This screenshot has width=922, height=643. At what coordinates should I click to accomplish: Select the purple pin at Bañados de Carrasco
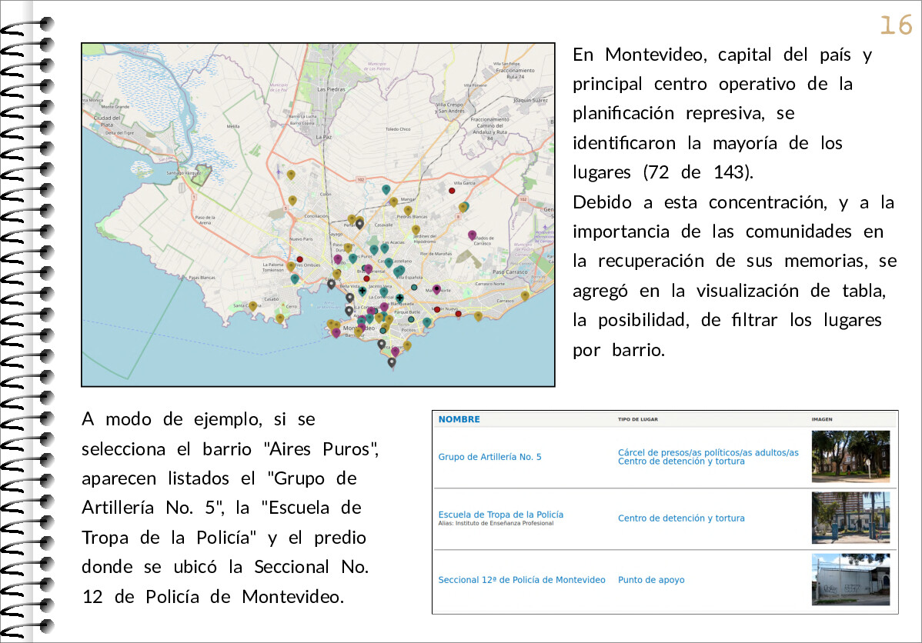pyautogui.click(x=473, y=235)
